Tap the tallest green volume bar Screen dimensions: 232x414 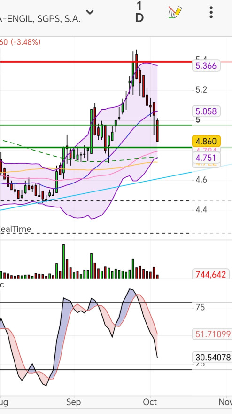coord(63,261)
